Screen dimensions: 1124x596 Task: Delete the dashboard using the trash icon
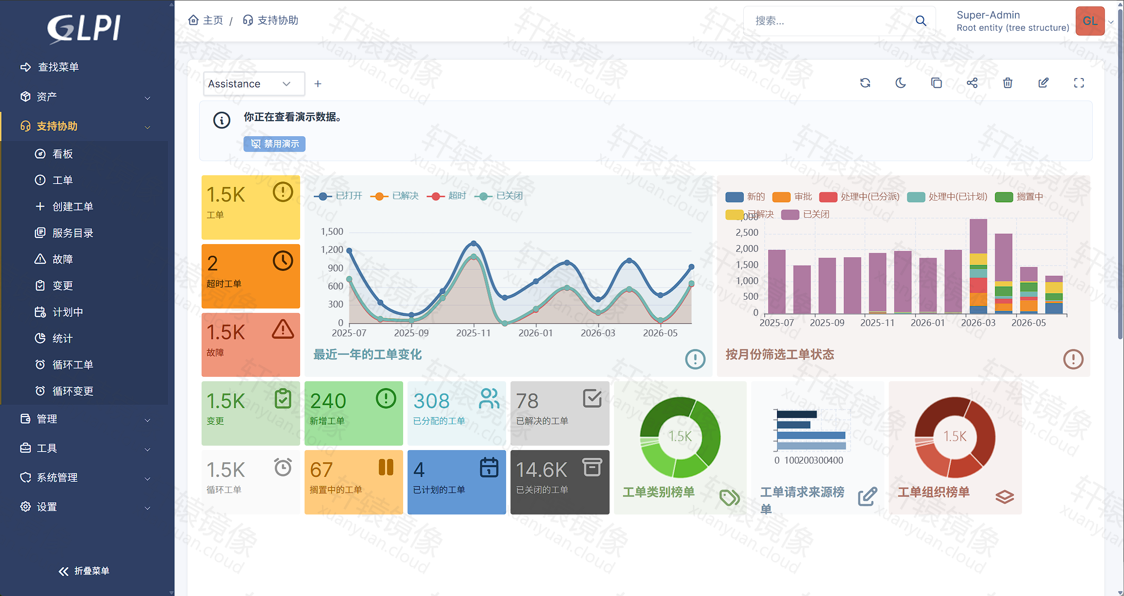click(x=1007, y=83)
